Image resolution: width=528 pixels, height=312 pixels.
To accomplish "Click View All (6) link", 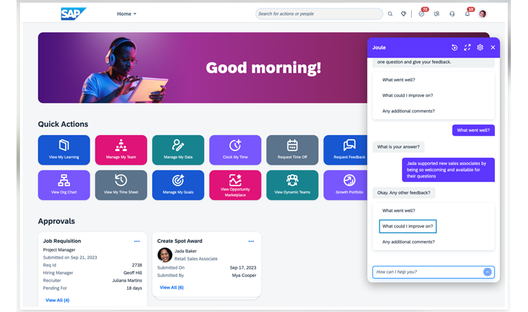I will (172, 288).
